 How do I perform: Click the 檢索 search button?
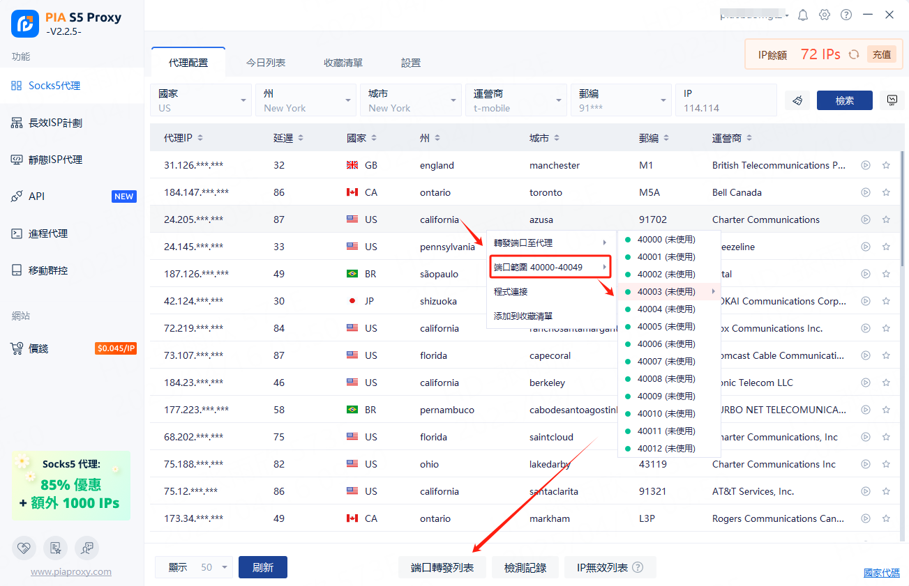[844, 100]
